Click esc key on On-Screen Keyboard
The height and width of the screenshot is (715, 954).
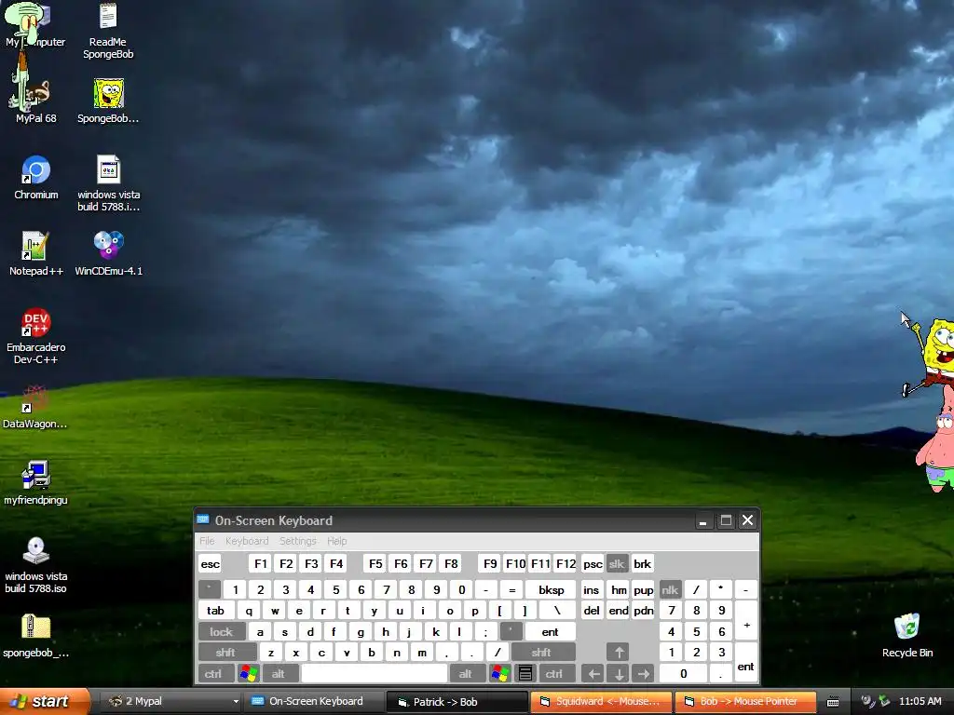point(210,563)
